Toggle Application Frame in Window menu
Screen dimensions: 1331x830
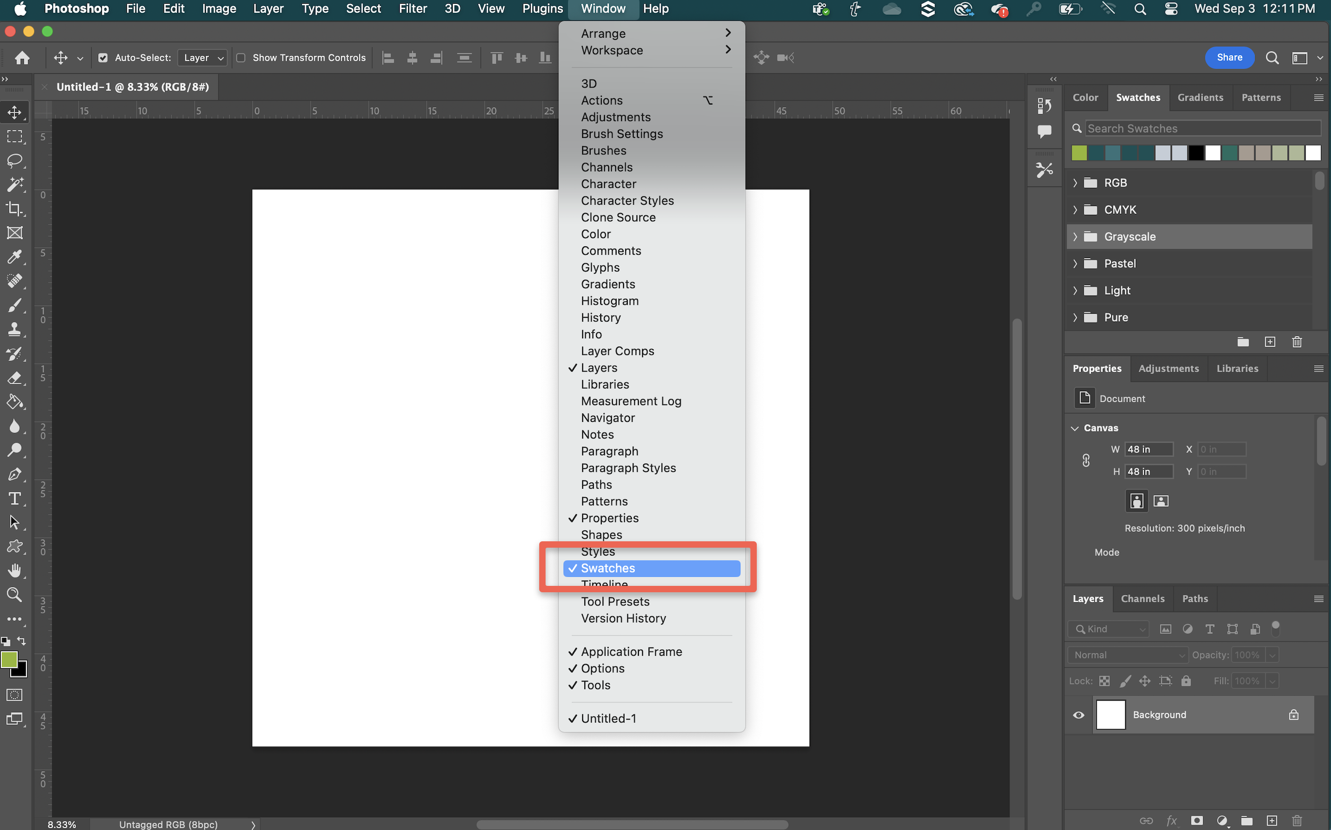pyautogui.click(x=652, y=652)
